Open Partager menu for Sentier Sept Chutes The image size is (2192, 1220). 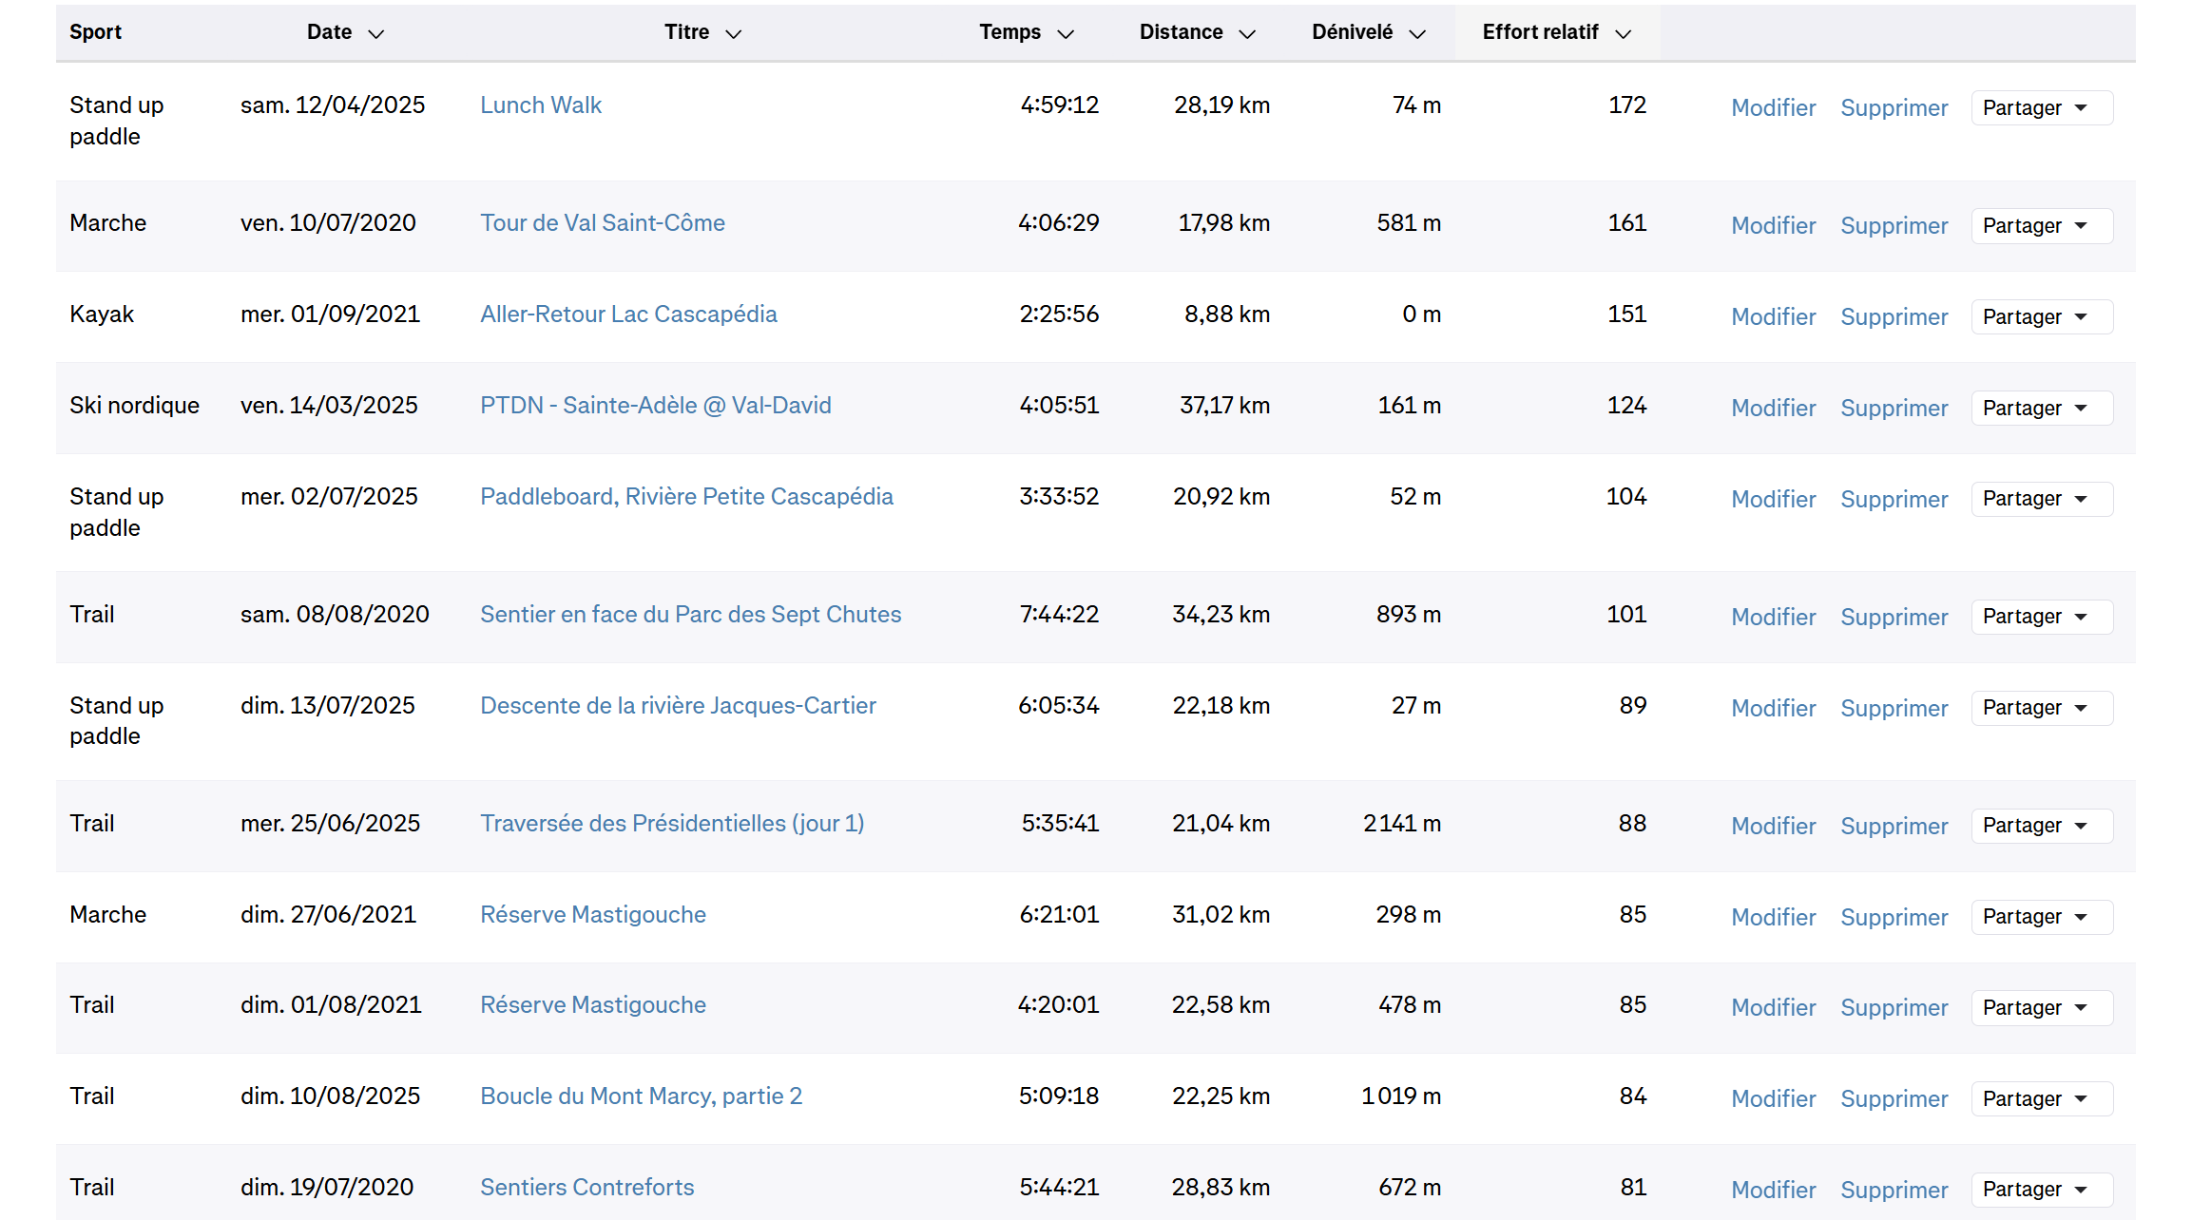click(2040, 618)
